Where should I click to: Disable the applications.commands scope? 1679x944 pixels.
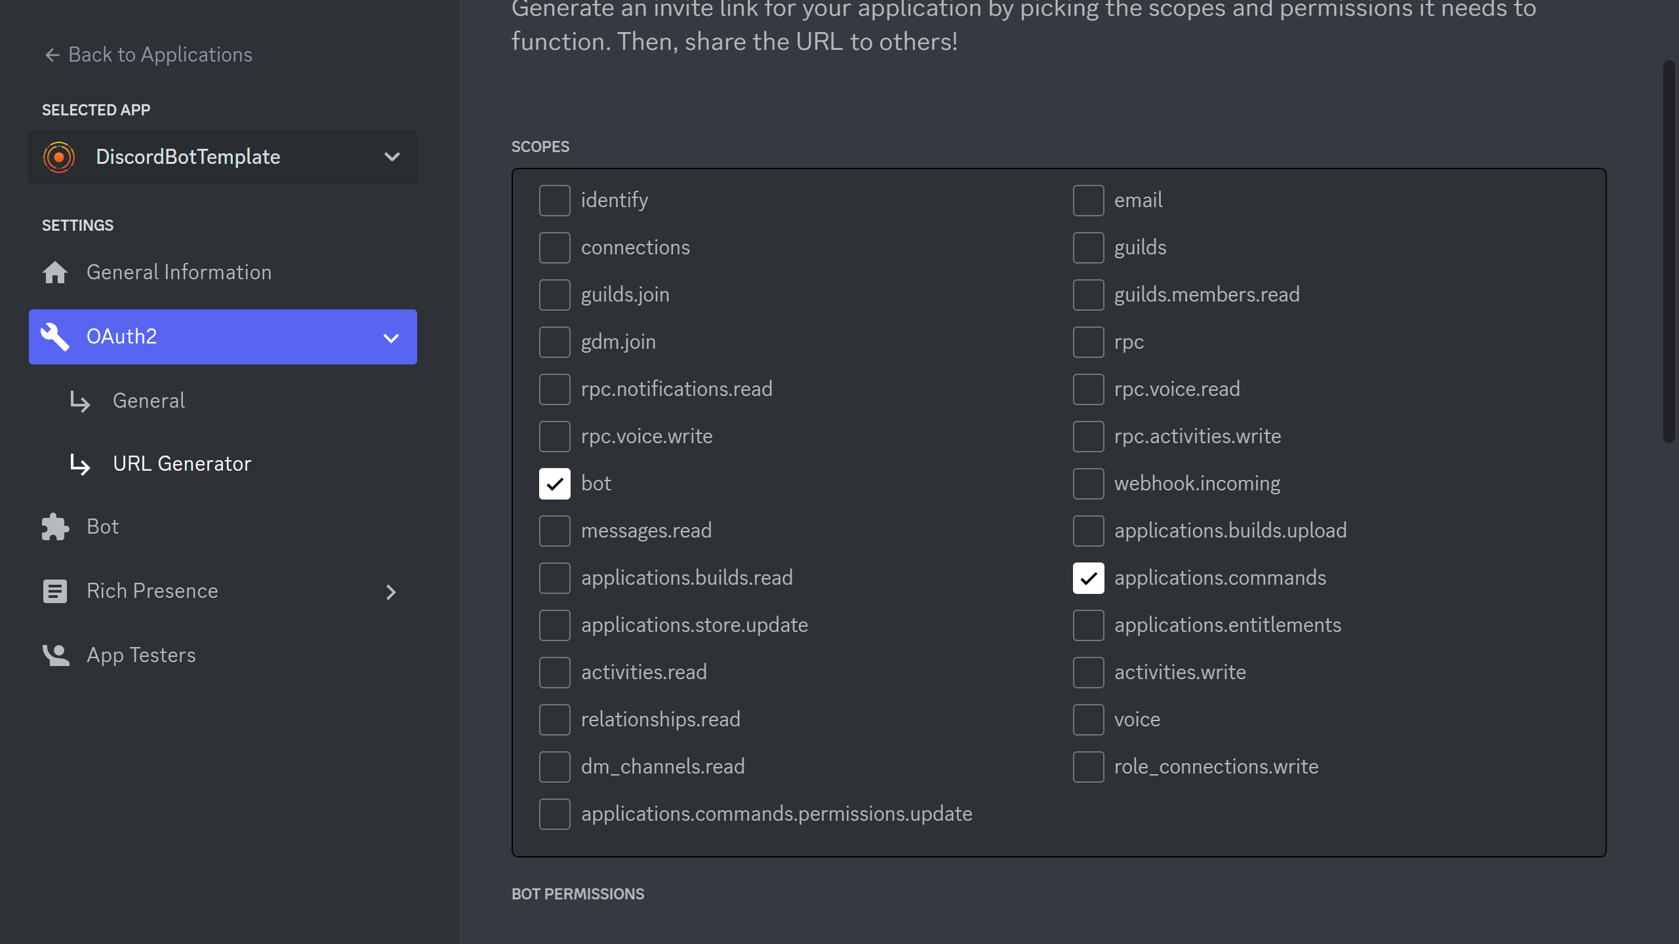point(1088,578)
